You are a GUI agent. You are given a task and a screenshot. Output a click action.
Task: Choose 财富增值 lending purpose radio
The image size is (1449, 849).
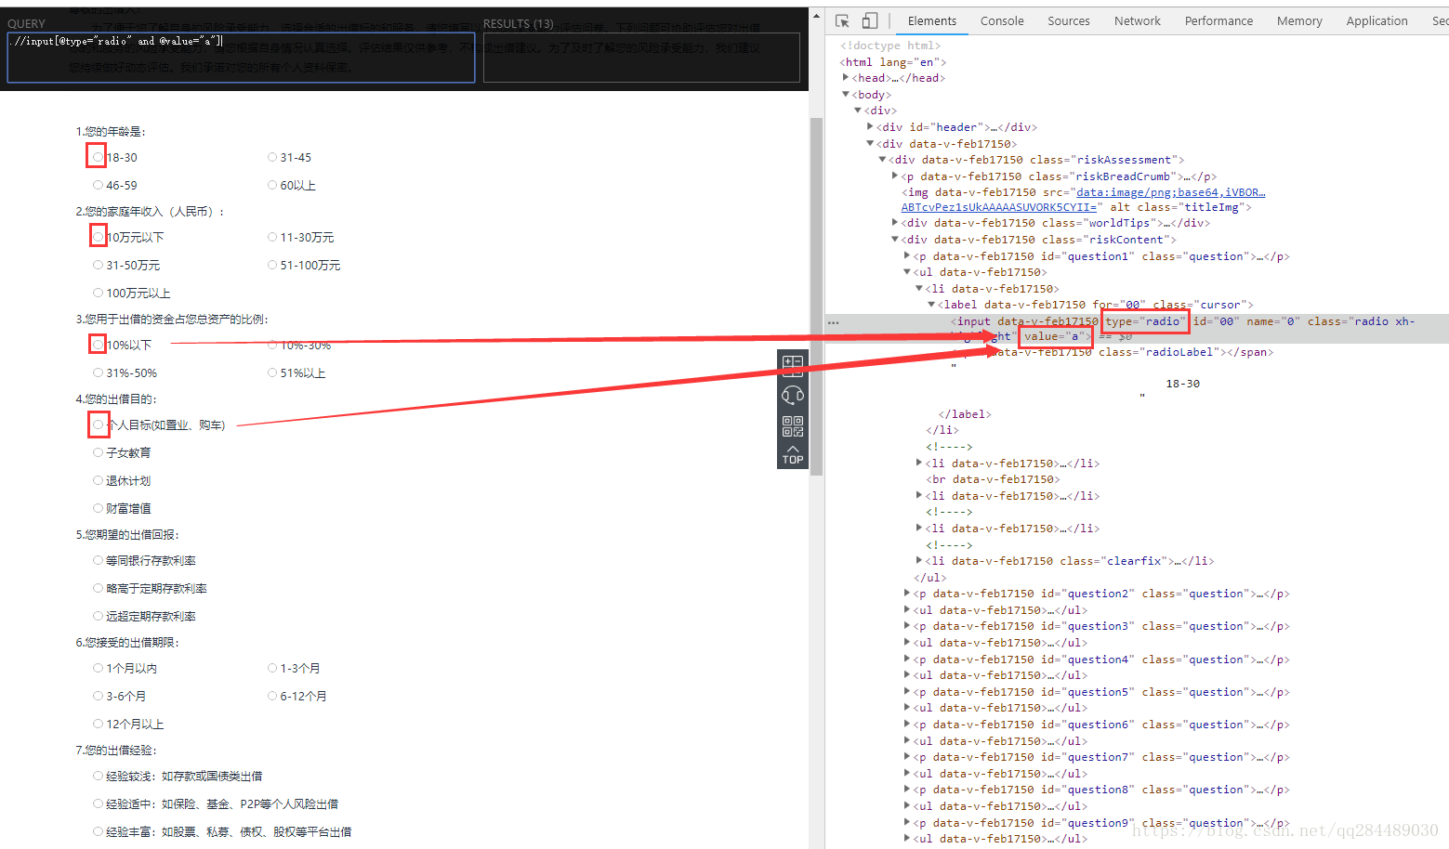point(98,508)
